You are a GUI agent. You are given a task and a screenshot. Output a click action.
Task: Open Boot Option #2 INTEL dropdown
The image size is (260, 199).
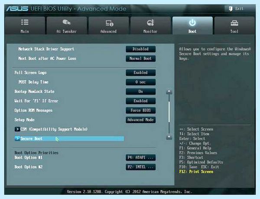click(x=140, y=167)
